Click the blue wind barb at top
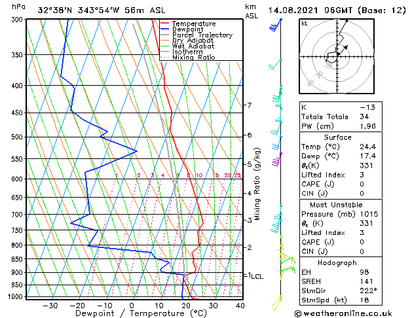Viewport: 412px width, 318px height. pos(275,25)
